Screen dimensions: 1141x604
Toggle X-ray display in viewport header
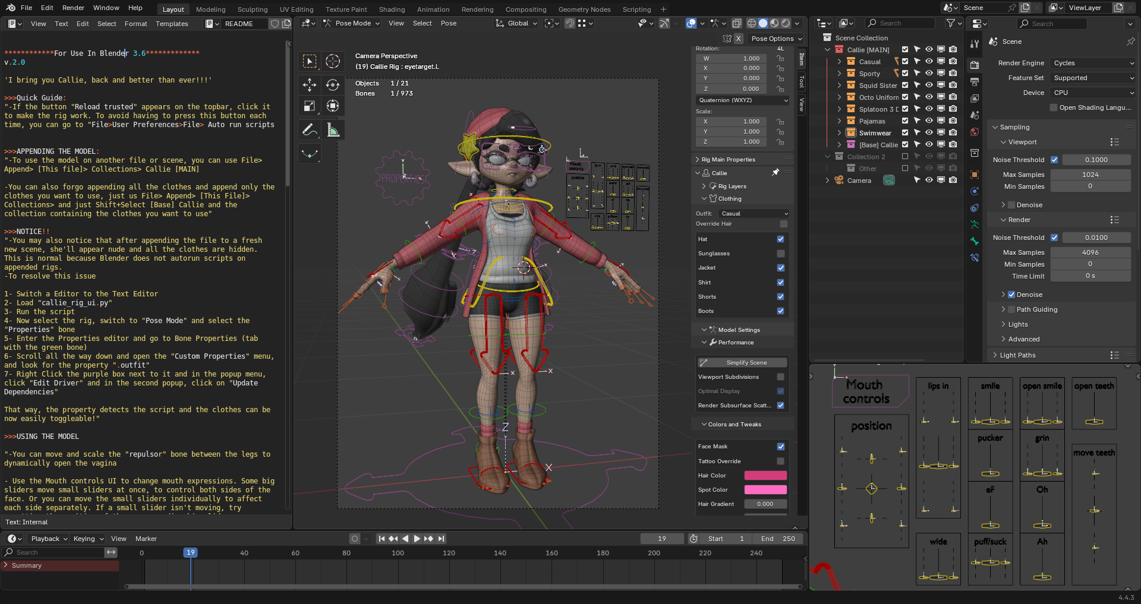pyautogui.click(x=736, y=23)
